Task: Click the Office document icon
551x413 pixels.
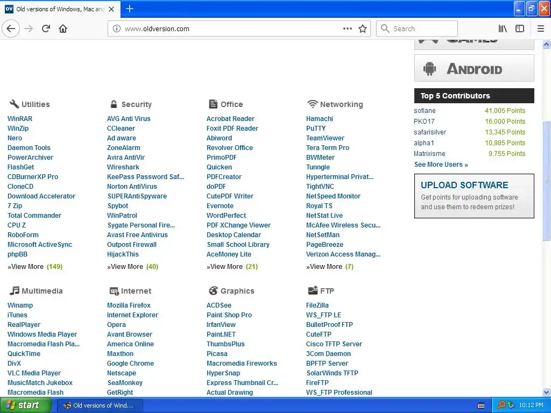Action: (213, 104)
